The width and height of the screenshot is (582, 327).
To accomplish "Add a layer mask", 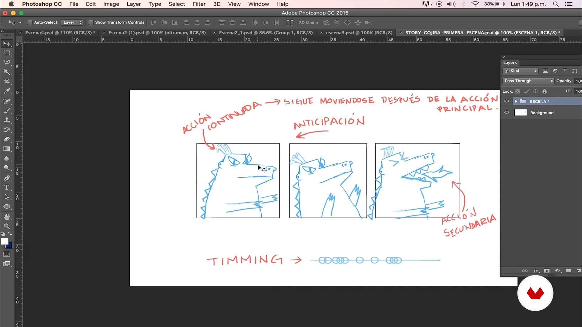I will tap(547, 271).
